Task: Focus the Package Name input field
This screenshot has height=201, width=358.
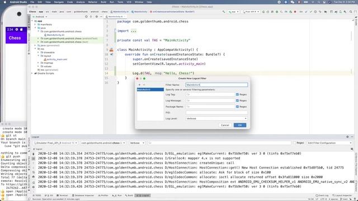Action: point(210,107)
